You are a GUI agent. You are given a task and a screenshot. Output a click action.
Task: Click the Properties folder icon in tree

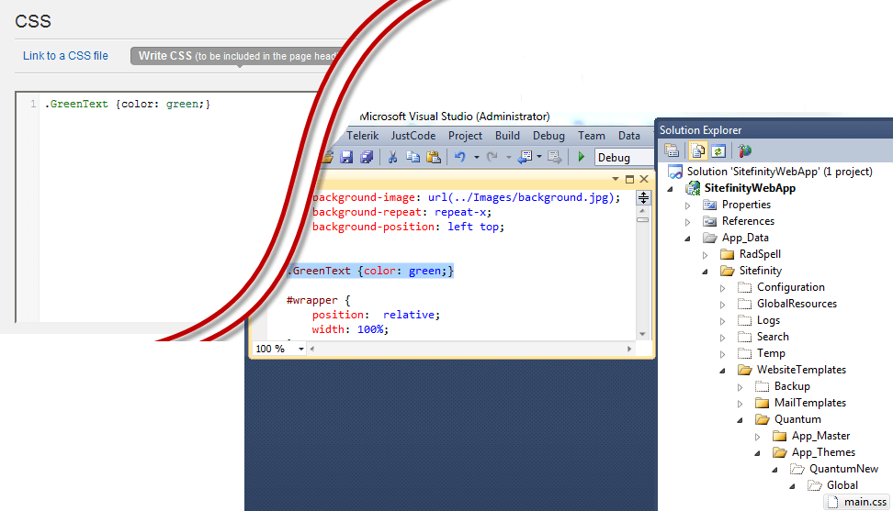click(709, 205)
